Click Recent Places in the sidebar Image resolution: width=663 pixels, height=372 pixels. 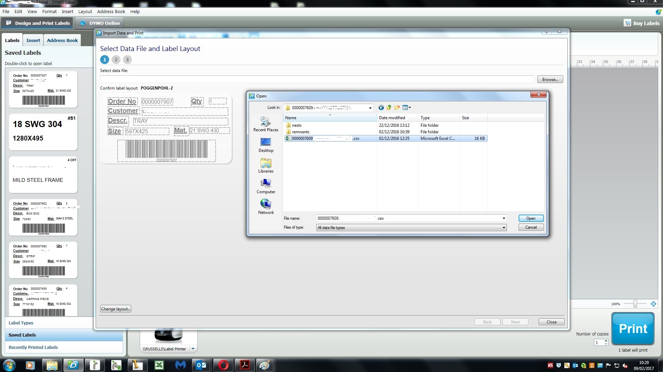266,124
